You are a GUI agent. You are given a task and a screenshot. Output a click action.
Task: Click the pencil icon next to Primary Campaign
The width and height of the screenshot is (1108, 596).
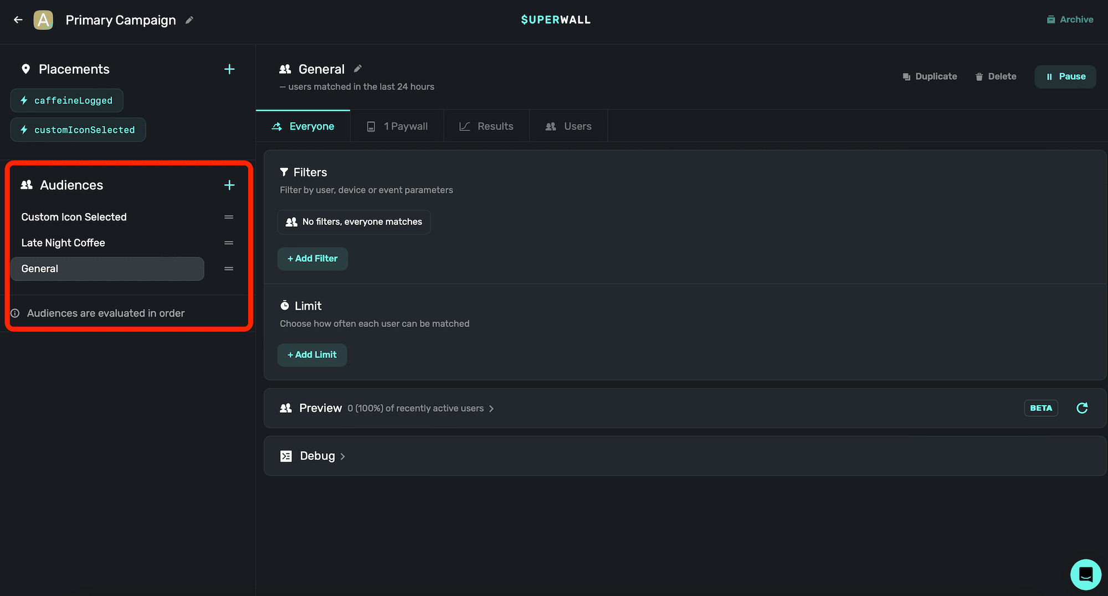[x=189, y=20]
